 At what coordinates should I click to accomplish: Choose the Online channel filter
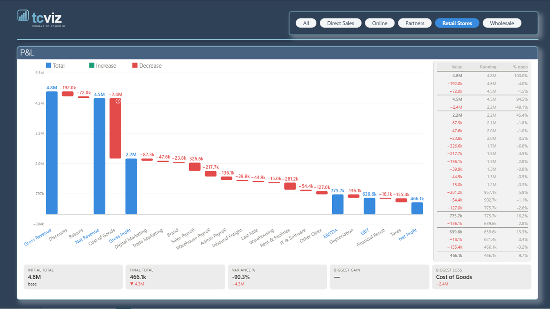coord(380,23)
